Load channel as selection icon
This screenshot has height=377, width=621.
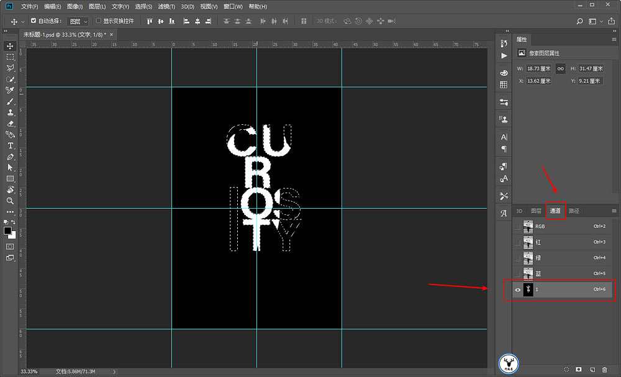[566, 370]
